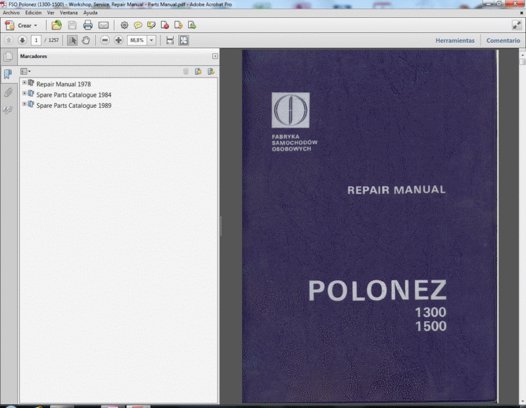Screen dimensions: 526x408
Task: Open the signatures panel icon
Action: coord(8,110)
